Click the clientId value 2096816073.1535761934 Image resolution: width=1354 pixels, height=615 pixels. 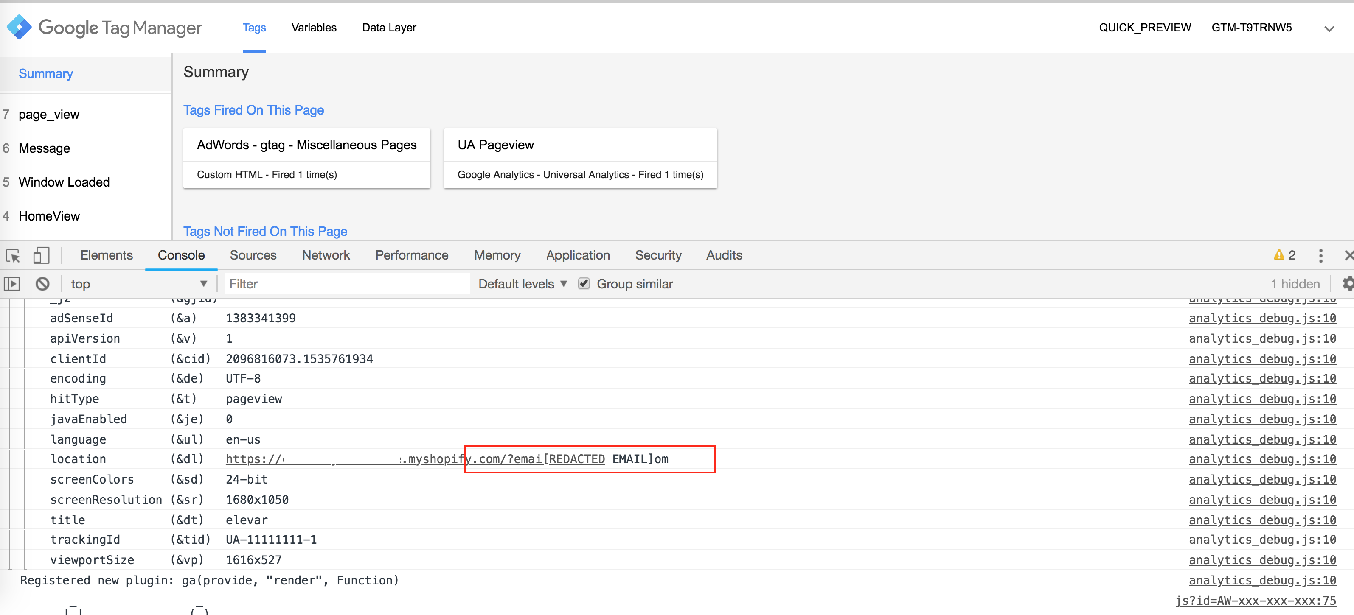point(299,359)
